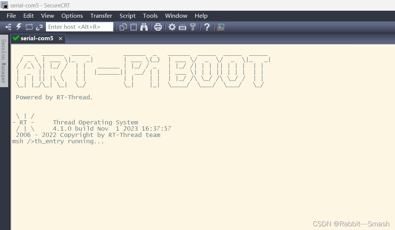Click the Public Key tool icon
Image resolution: width=395 pixels, height=230 pixels.
coord(193,27)
